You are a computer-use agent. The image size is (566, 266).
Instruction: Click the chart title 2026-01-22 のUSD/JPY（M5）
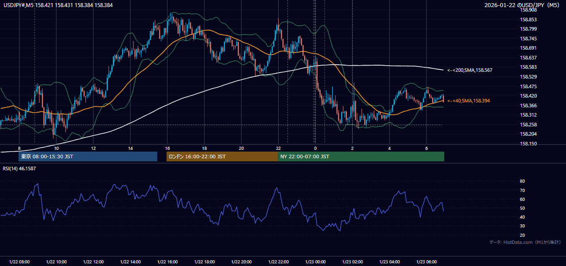pos(523,5)
